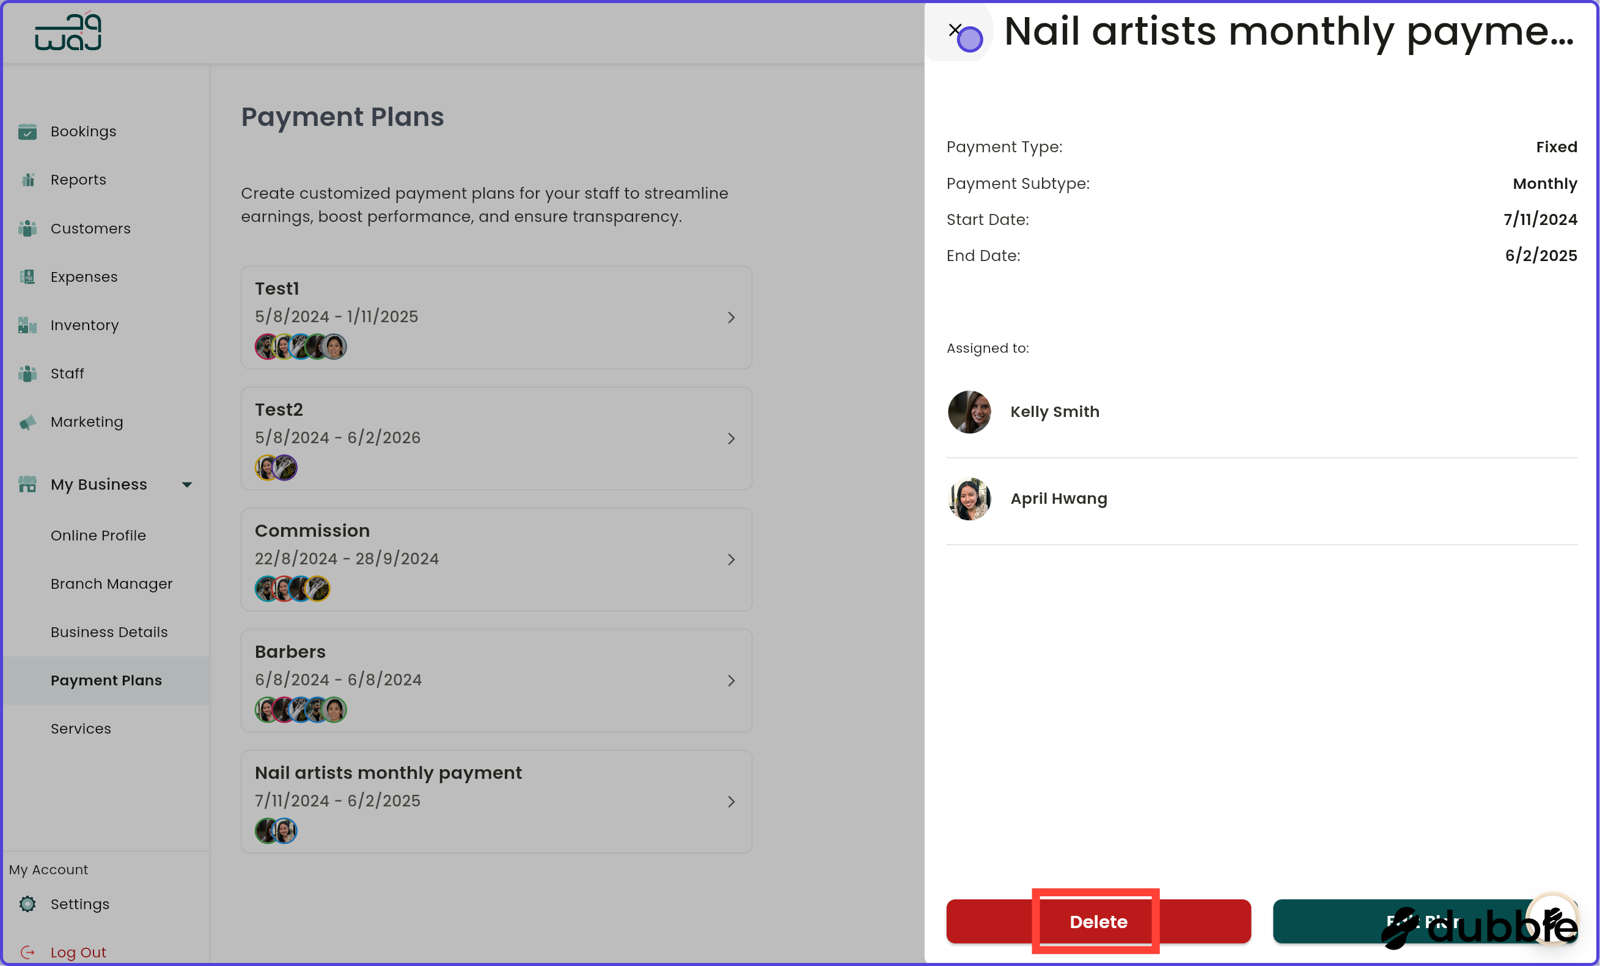Click the Log Out arrow icon

(28, 952)
